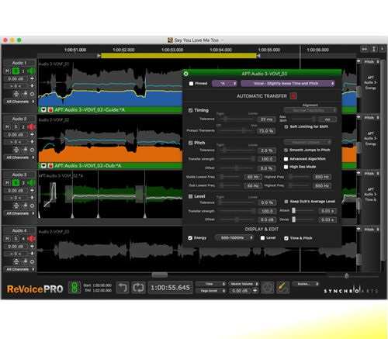Solo the Audio 2 track
This screenshot has width=388, height=339.
click(x=16, y=127)
